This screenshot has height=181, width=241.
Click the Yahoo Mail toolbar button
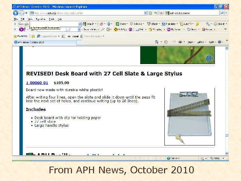pos(140,29)
